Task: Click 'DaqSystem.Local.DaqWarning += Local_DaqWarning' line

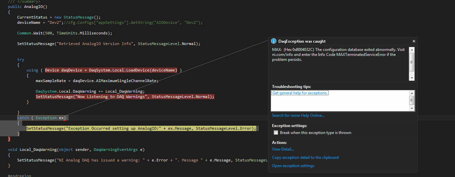Action: (x=90, y=91)
